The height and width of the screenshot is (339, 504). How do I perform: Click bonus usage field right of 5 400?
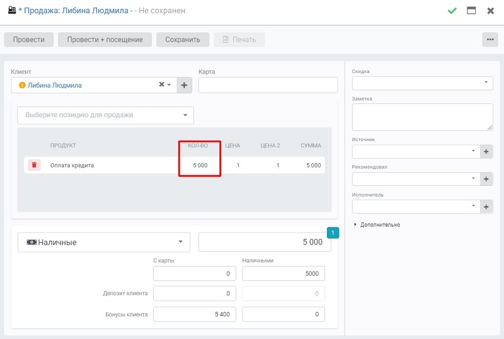tap(283, 314)
